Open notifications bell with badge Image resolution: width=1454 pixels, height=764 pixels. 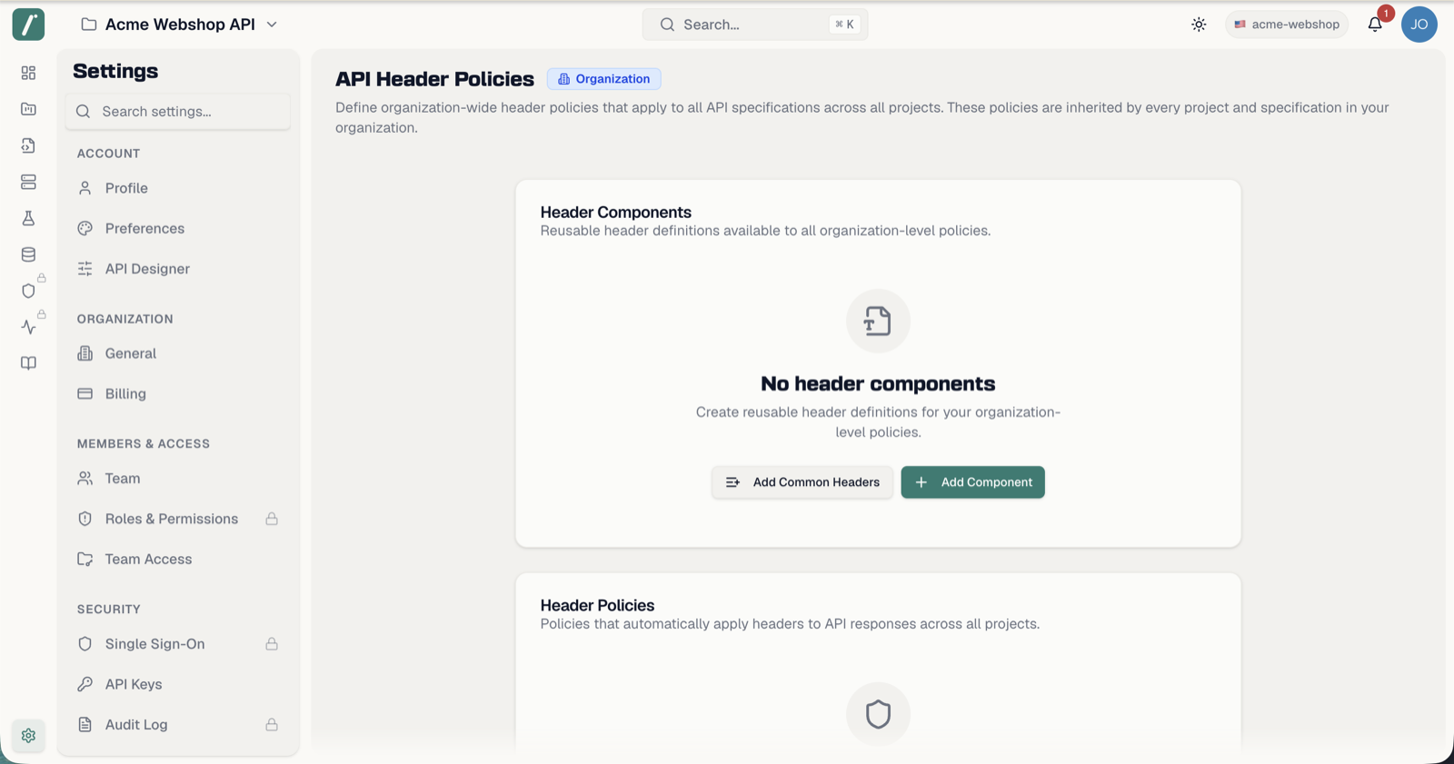coord(1375,25)
